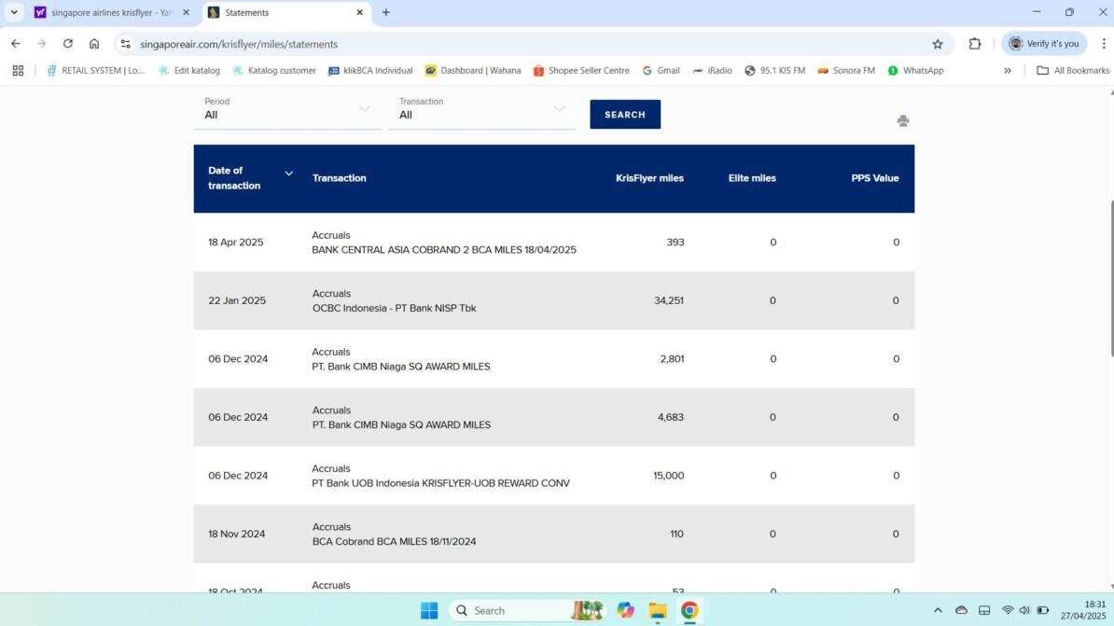Open the klikBCA Individual bookmark
Image resolution: width=1114 pixels, height=626 pixels.
coord(369,70)
